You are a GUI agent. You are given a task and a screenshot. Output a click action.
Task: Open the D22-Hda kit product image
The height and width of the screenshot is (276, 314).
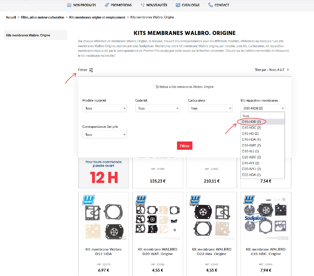[x=212, y=217]
